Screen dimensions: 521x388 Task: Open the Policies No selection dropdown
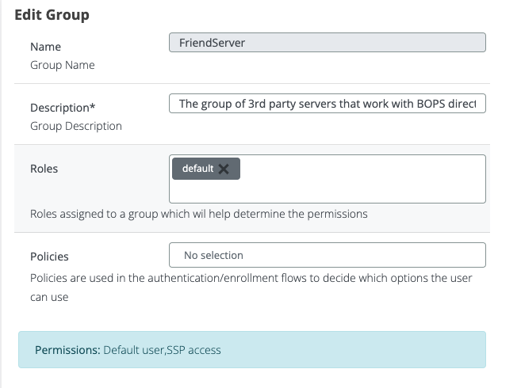point(327,255)
